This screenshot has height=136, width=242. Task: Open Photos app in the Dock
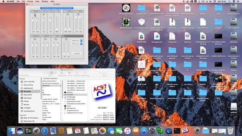click(102, 131)
